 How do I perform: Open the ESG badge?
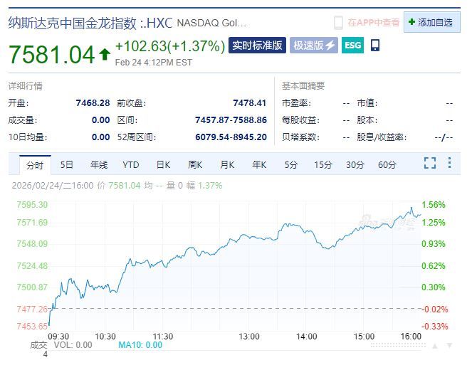[x=352, y=46]
